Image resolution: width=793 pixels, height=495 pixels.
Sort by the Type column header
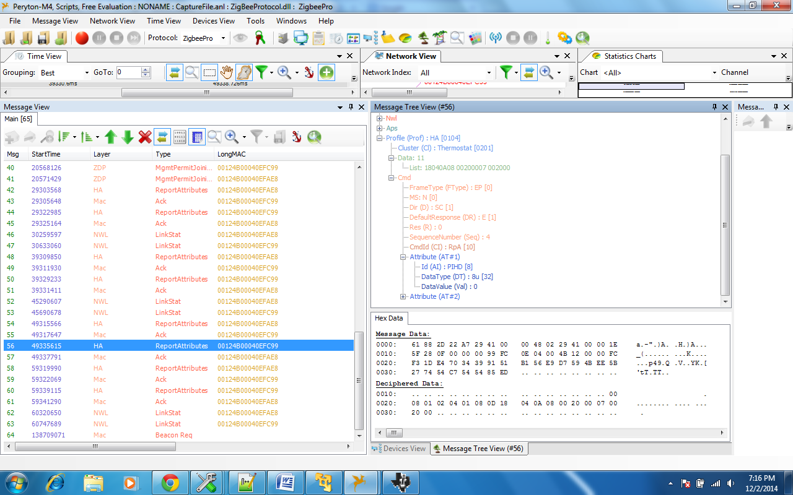183,154
